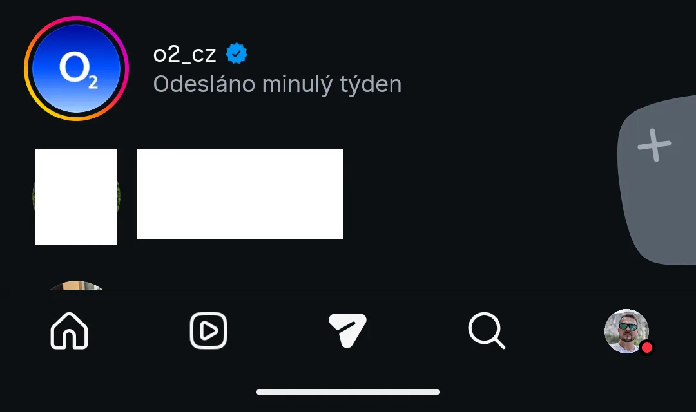Select the 'Odesláno minulý týden' status text

coord(277,84)
